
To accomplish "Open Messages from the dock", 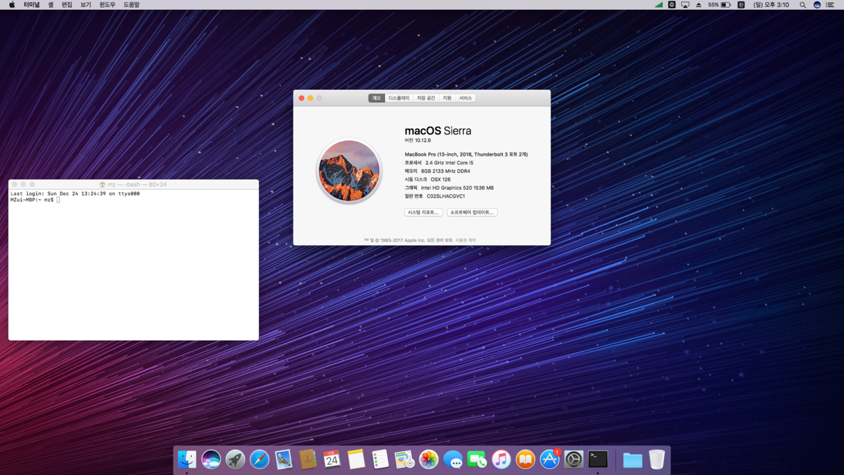I will tap(453, 459).
